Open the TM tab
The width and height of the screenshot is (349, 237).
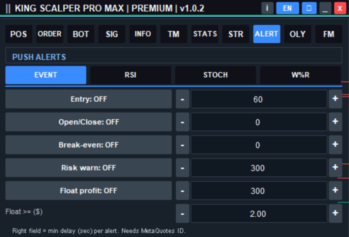173,34
